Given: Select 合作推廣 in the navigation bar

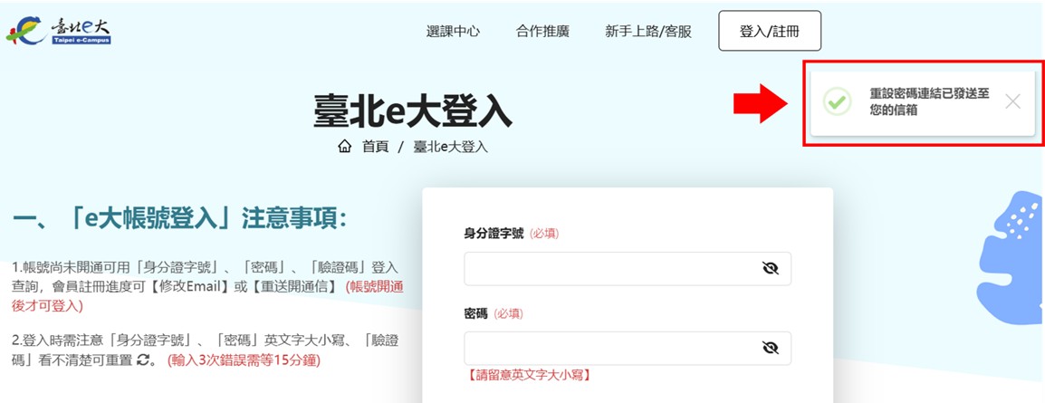Looking at the screenshot, I should 542,32.
